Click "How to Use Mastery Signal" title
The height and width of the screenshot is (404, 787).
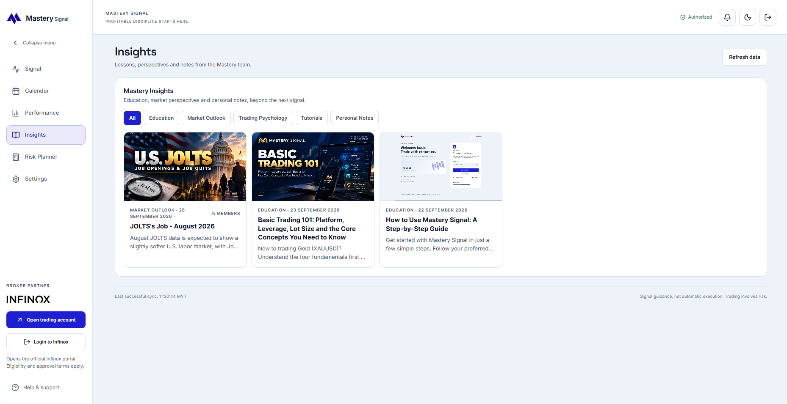click(432, 225)
